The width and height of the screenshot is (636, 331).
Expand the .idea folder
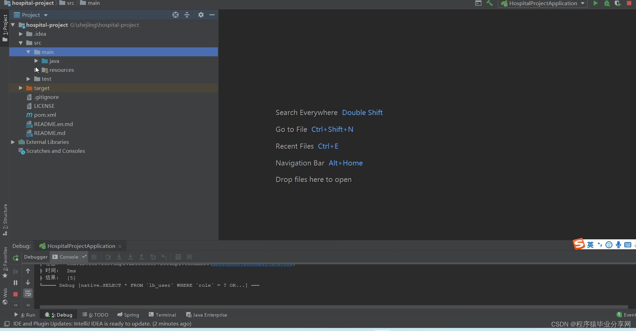tap(21, 34)
